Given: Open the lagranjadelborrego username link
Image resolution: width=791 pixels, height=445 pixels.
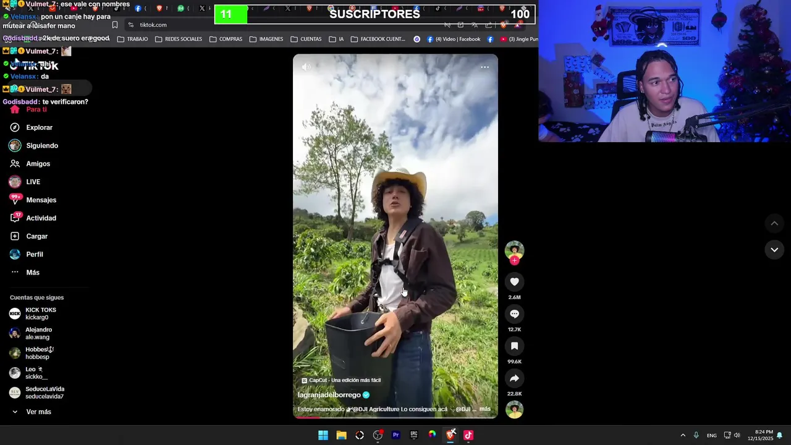Looking at the screenshot, I should (329, 395).
